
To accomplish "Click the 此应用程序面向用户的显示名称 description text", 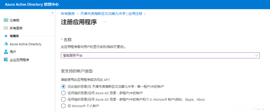I will click(x=93, y=47).
